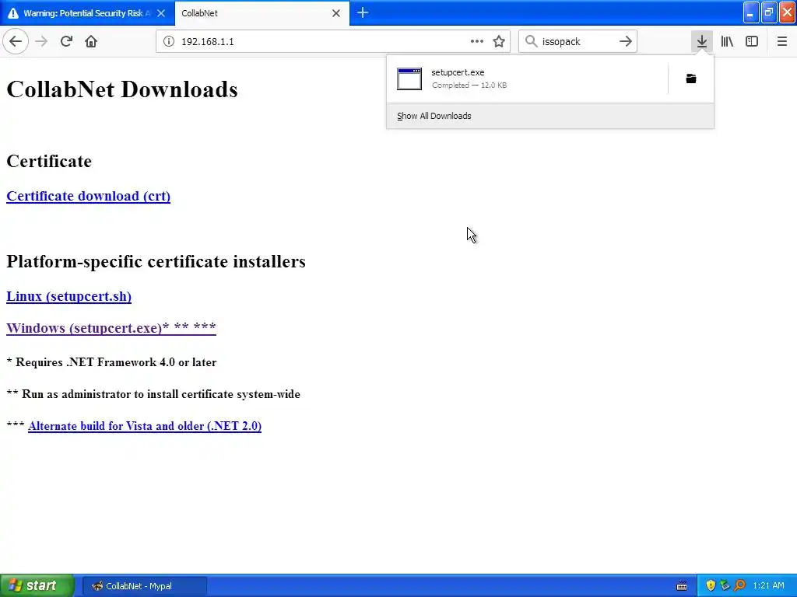Screen dimensions: 797x597
Task: Close the Security Risk warning tab
Action: (x=161, y=13)
